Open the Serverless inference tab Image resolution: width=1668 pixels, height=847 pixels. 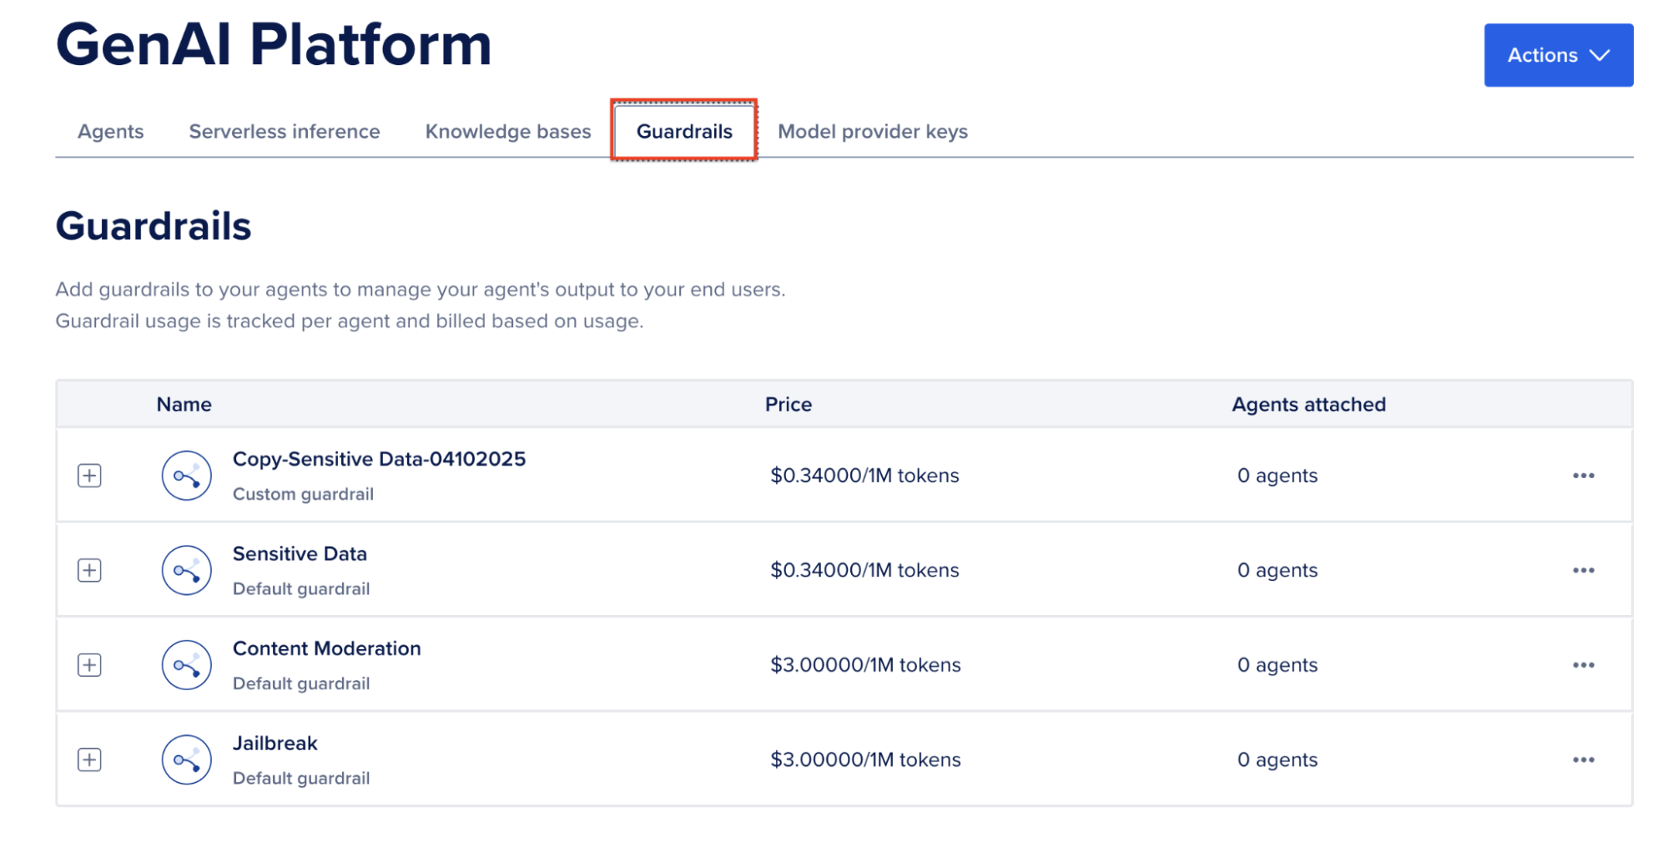(x=285, y=131)
